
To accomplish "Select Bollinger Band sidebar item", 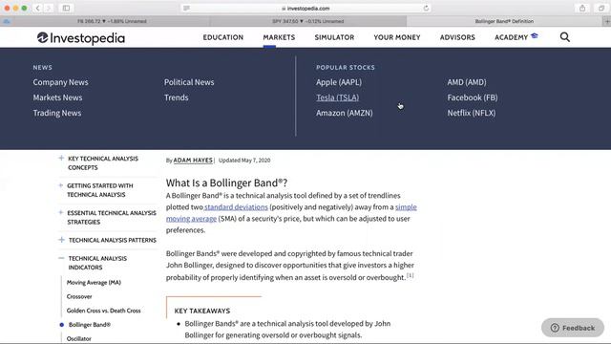I will pos(90,325).
